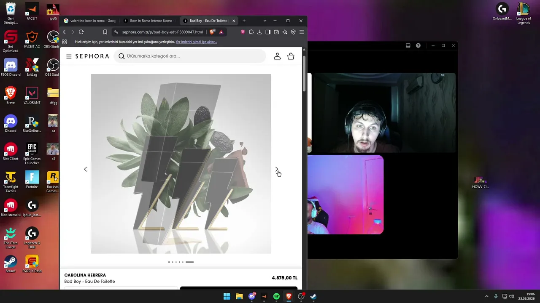This screenshot has height=303, width=540.
Task: Click the 4.875,00 TL price text
Action: [x=285, y=278]
